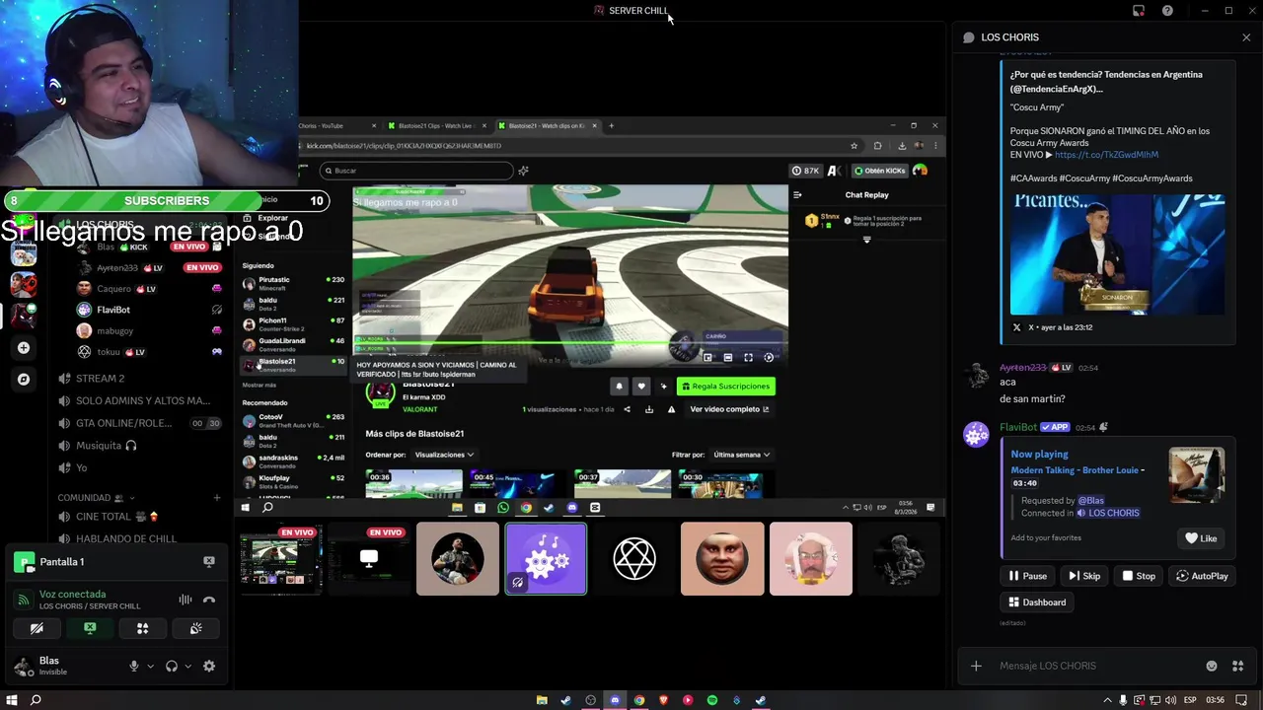Image resolution: width=1263 pixels, height=710 pixels.
Task: Close the LOS CHORIS chat panel
Action: (x=1246, y=37)
